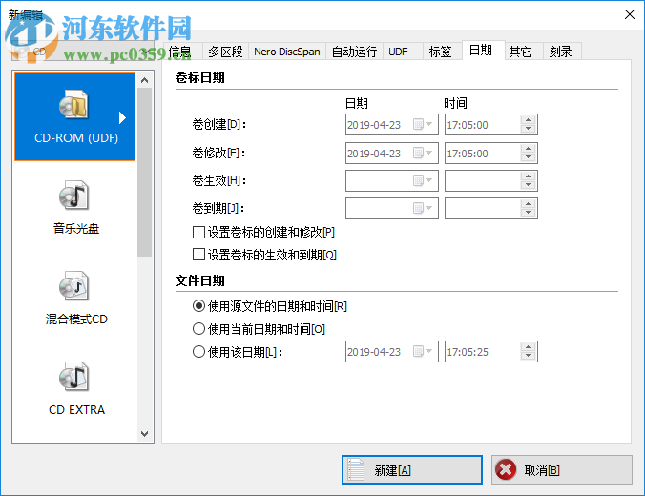The image size is (645, 496).
Task: Click the 卷创建 date text 2019-04-23
Action: click(374, 125)
